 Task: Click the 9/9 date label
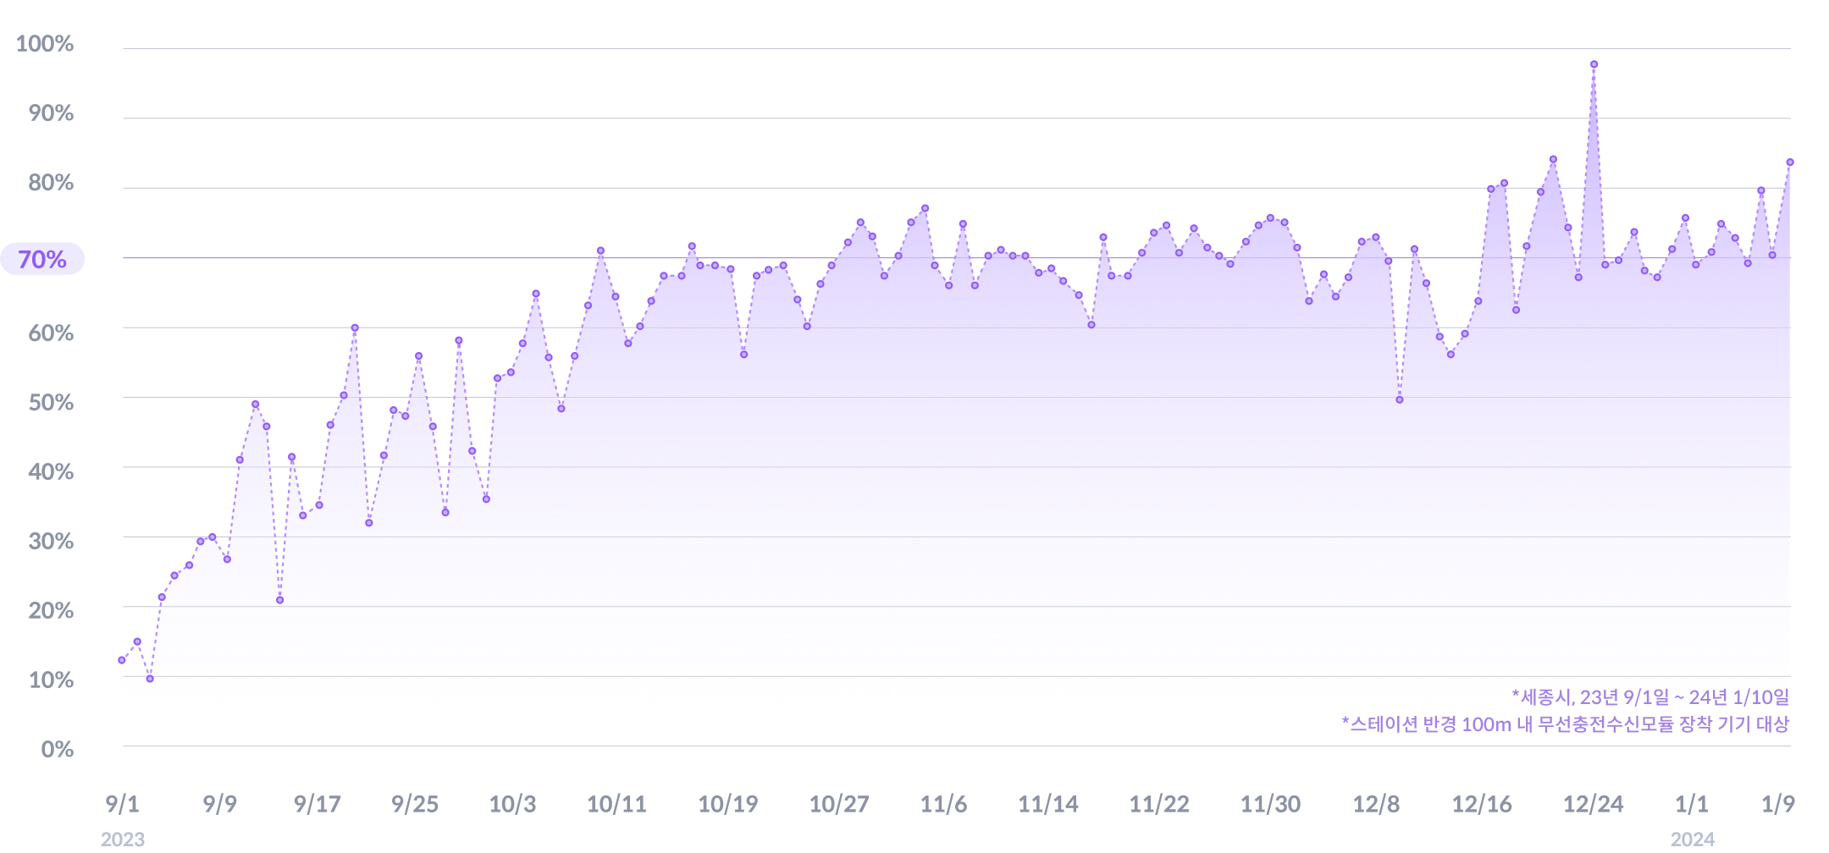coord(220,804)
